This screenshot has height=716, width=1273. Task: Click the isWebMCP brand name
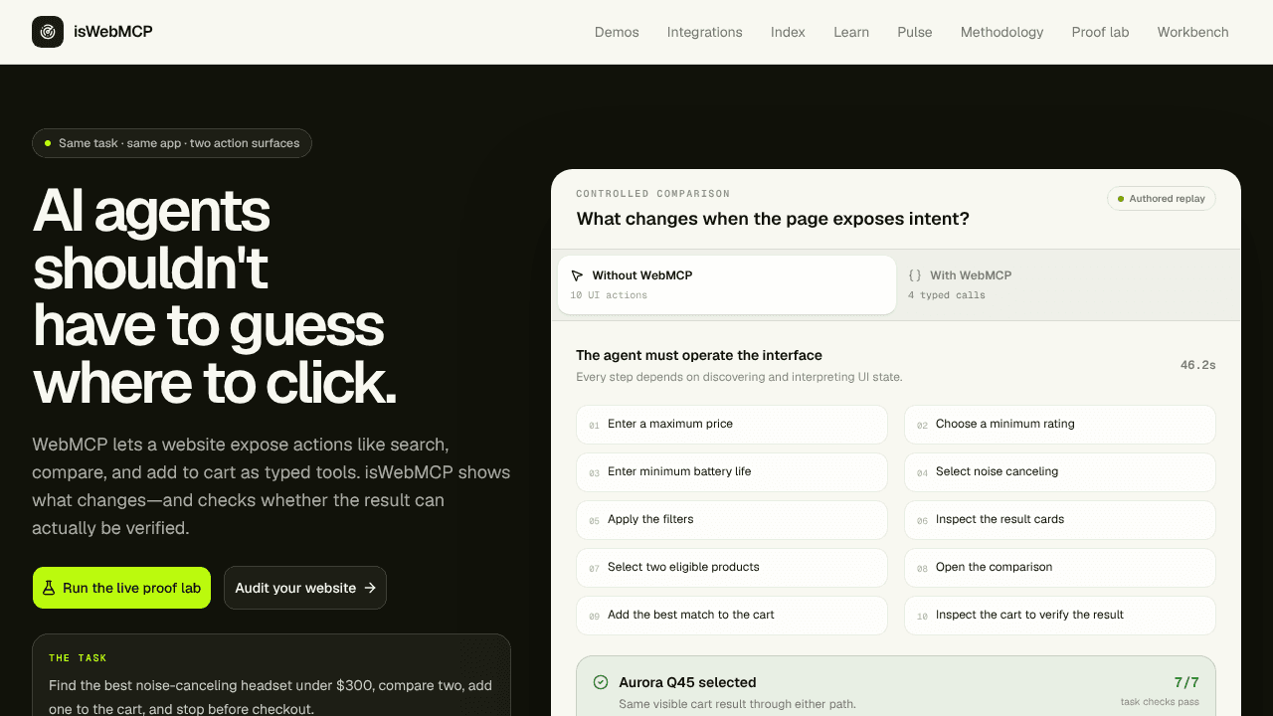(x=113, y=32)
